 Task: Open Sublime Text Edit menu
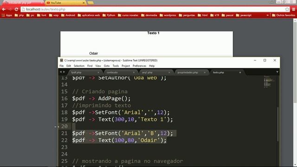point(69,66)
